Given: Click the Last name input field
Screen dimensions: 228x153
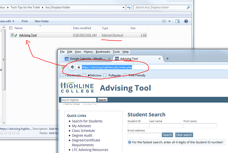Looking at the screenshot, I should click(166, 126).
